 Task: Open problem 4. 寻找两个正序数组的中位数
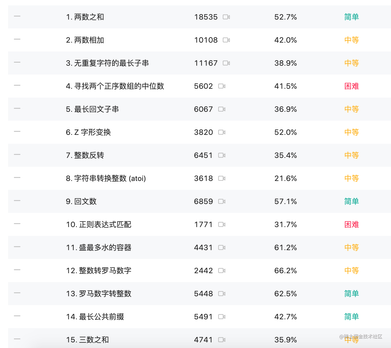coord(115,86)
